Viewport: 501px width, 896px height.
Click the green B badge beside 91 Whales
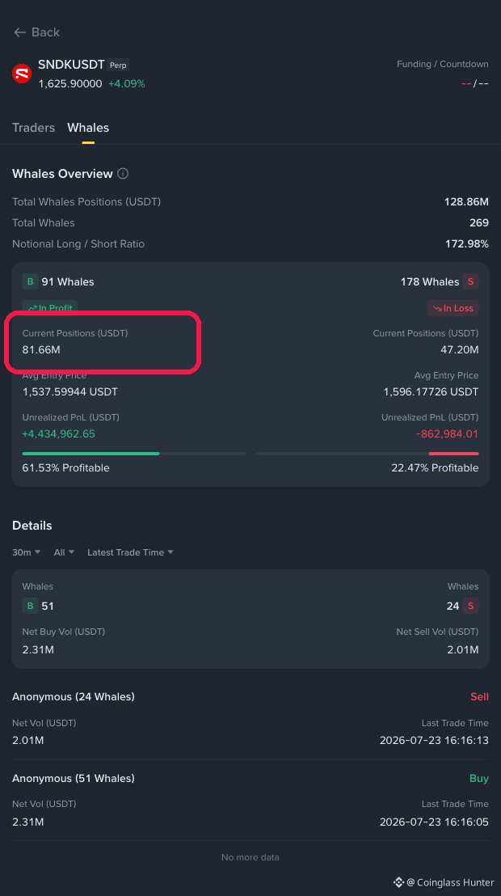[30, 281]
